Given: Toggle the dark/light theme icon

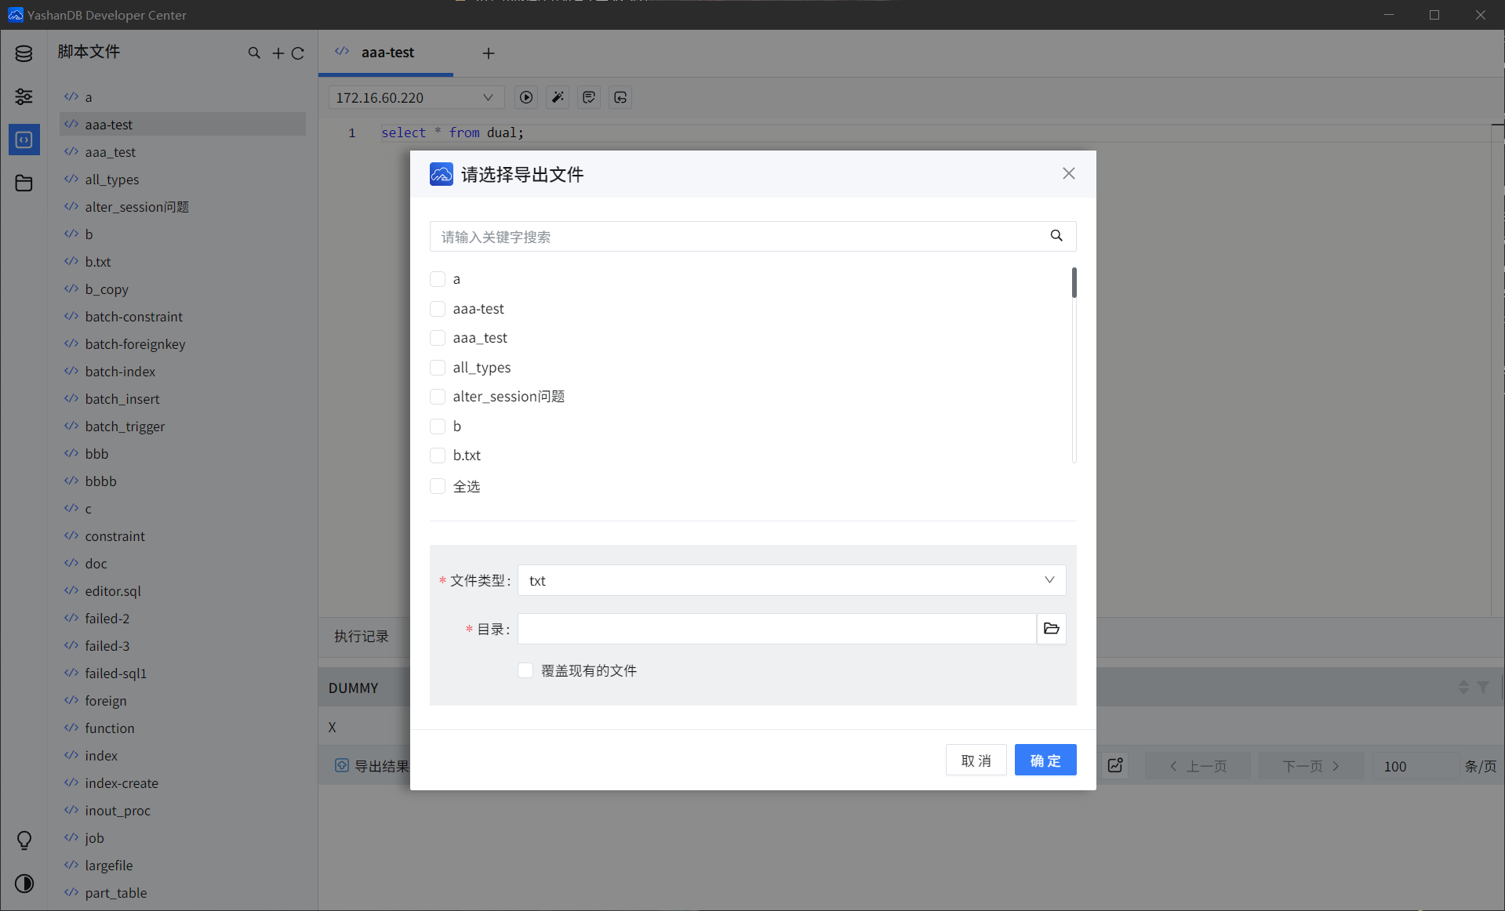Looking at the screenshot, I should (x=24, y=884).
